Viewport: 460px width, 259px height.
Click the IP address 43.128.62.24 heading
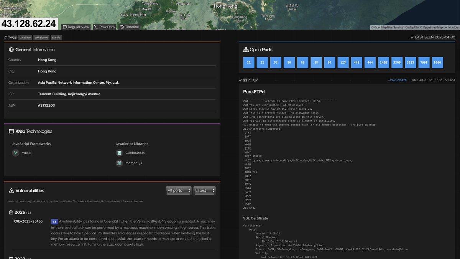point(29,24)
